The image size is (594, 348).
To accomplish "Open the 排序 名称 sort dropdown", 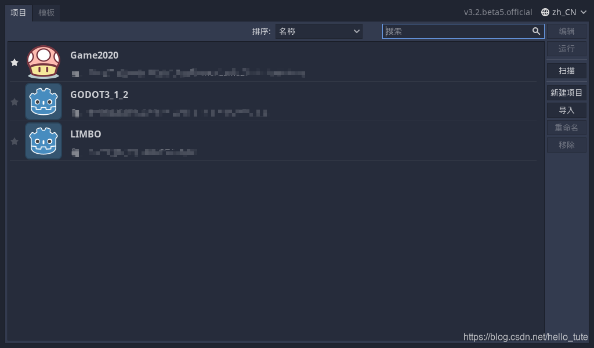I will (x=318, y=31).
